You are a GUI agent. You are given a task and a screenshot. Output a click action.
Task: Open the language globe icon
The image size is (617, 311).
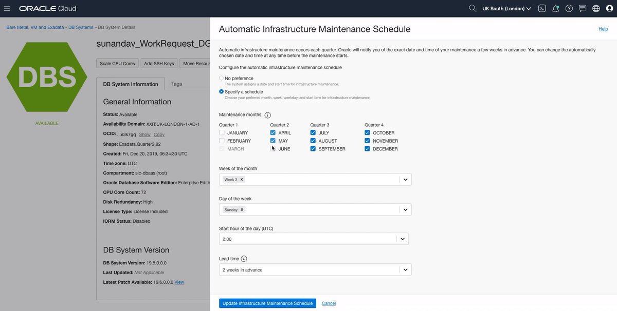pyautogui.click(x=596, y=8)
